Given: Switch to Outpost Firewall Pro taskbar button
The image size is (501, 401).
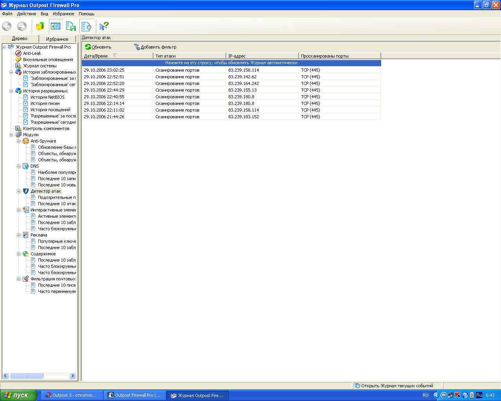Looking at the screenshot, I should click(135, 395).
